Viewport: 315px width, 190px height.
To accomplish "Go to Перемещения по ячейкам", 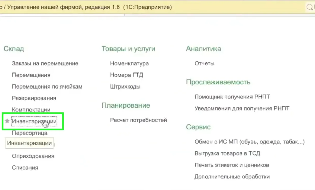I will 47,87.
